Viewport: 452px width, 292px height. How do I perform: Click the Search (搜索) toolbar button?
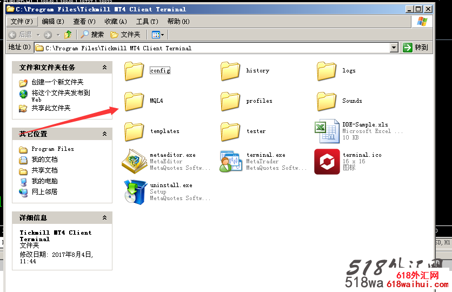coord(92,35)
